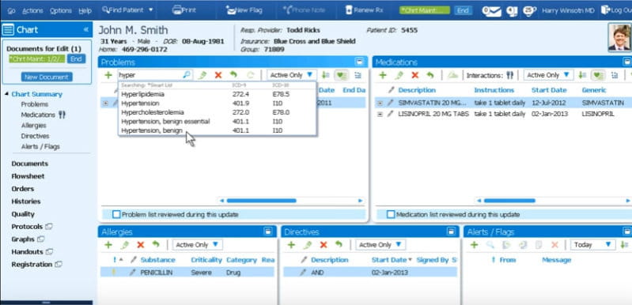
Task: Click End button in top toolbar
Action: click(x=463, y=10)
